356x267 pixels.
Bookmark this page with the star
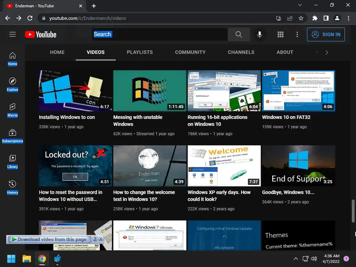click(301, 18)
